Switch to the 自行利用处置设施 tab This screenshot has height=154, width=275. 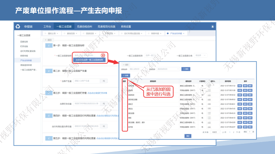pyautogui.click(x=132, y=33)
